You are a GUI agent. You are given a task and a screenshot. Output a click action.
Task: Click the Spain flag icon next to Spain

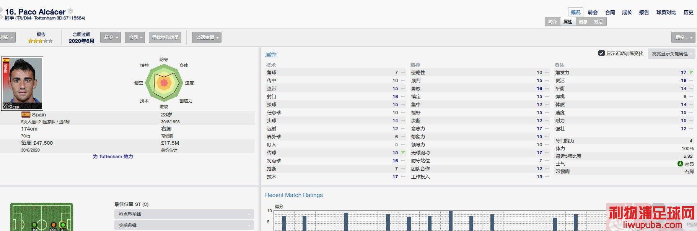26,115
